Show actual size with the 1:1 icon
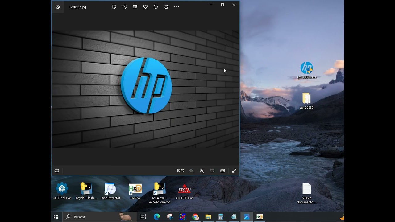 click(222, 171)
